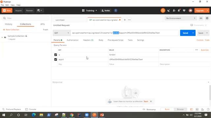Click the Comments icon
Viewport: 211px width, 118px height.
pos(192,25)
